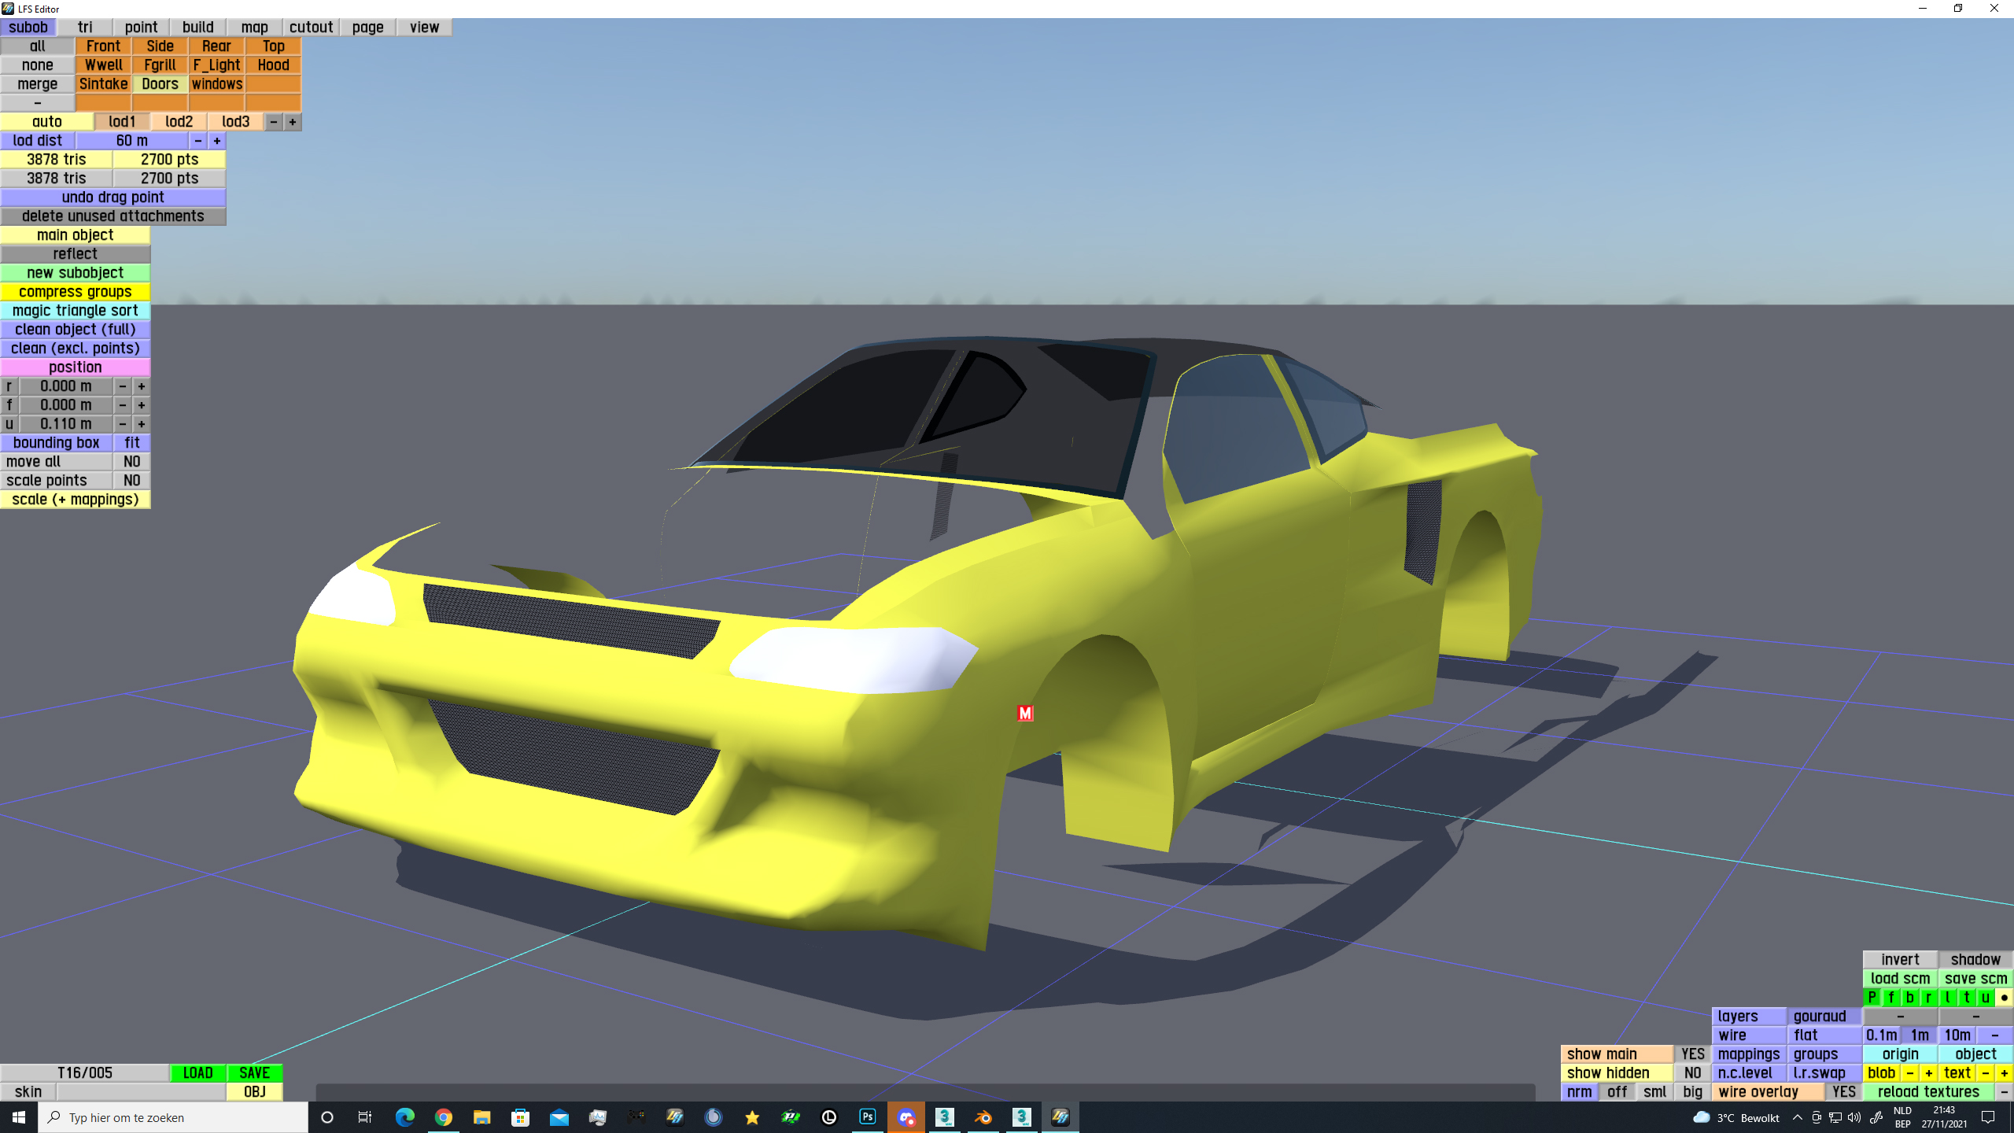Viewport: 2014px width, 1133px height.
Task: Click the minus button next to text
Action: (1986, 1073)
